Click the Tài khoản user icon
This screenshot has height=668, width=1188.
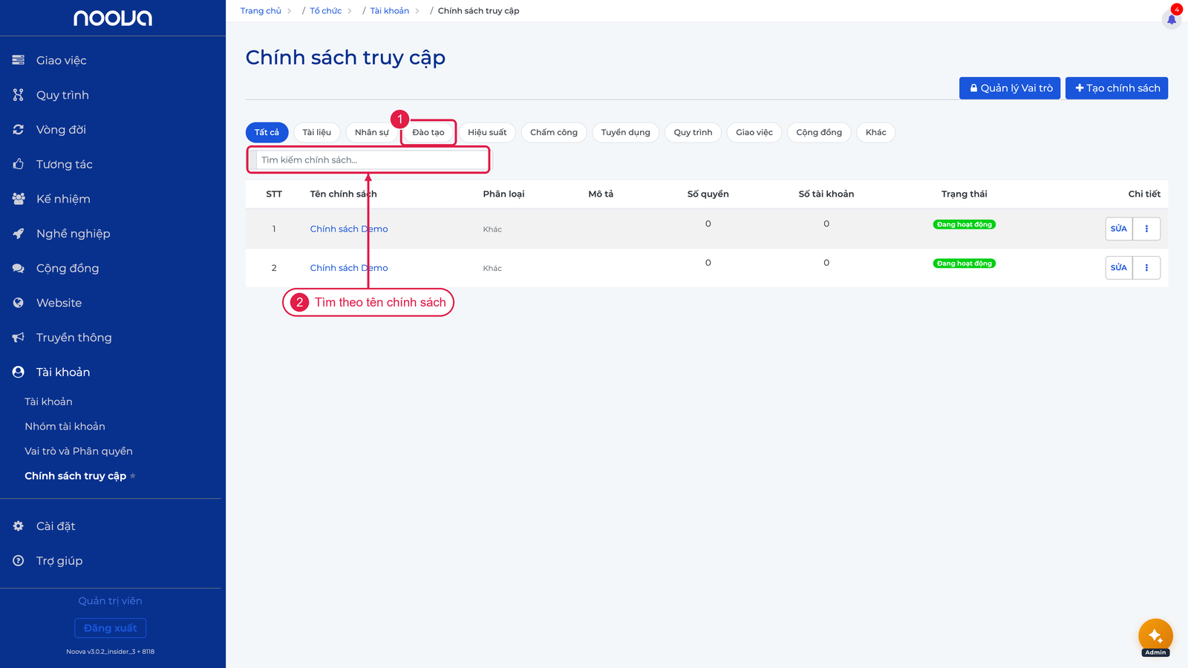pyautogui.click(x=19, y=372)
